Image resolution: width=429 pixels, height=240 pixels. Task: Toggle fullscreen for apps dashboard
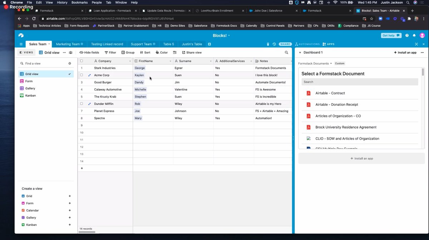(x=416, y=44)
